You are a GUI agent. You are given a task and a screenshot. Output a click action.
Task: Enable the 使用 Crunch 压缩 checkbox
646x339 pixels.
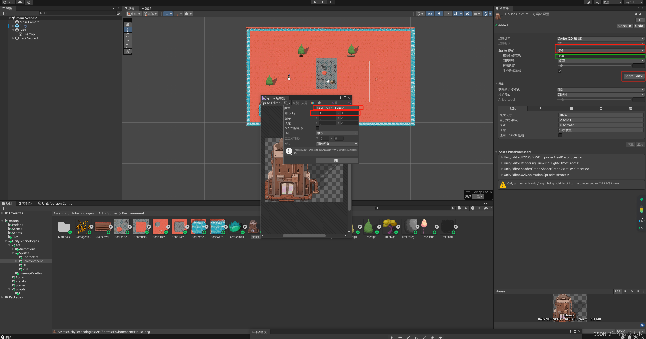pyautogui.click(x=560, y=135)
